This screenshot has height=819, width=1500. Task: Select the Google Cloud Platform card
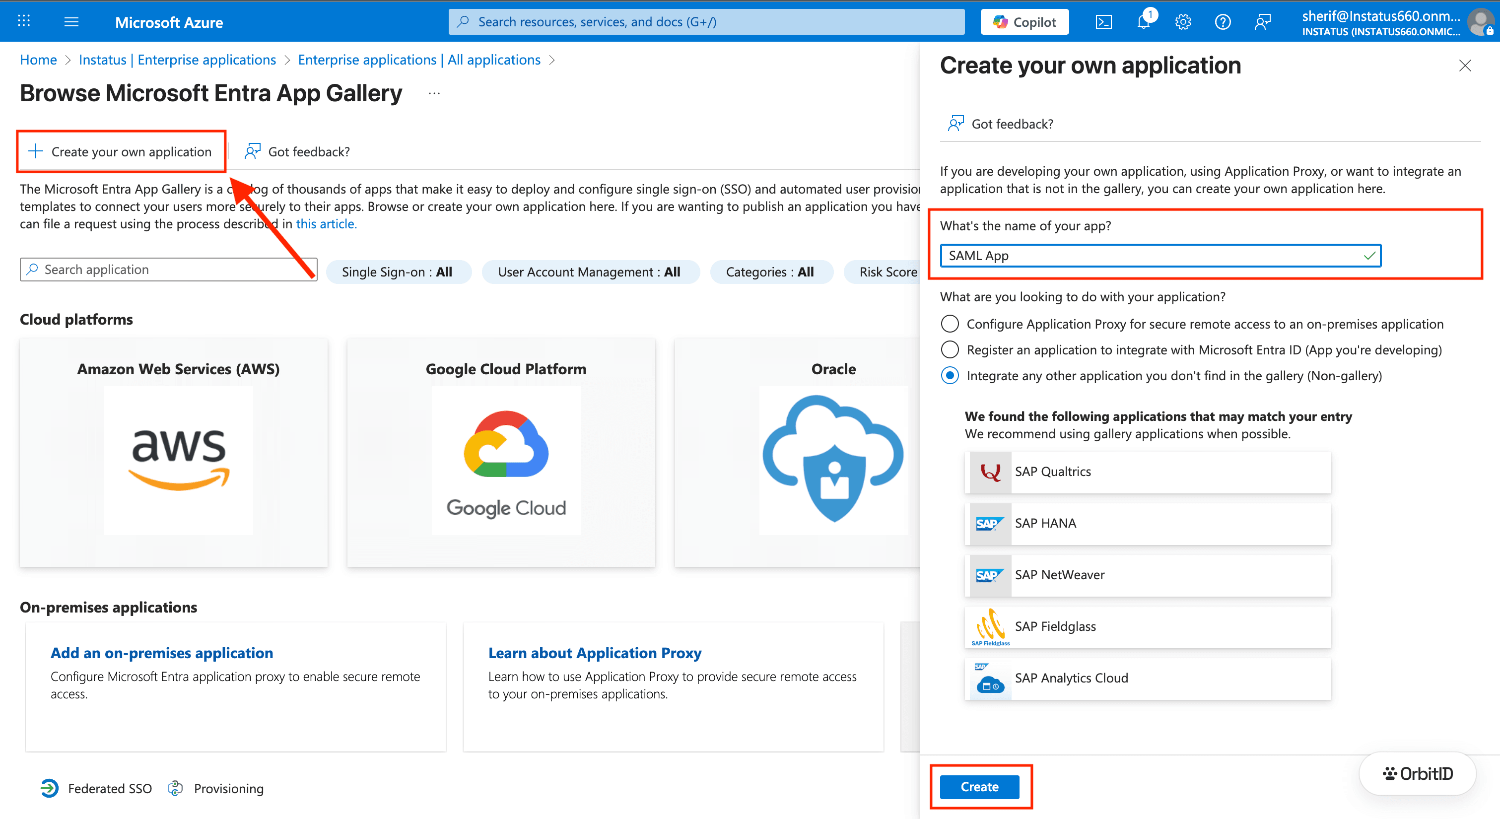click(x=501, y=452)
